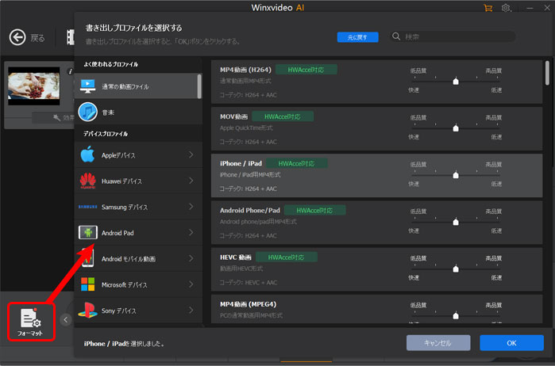Click the profile list vertical scrollbar
Image resolution: width=555 pixels, height=366 pixels.
point(547,73)
